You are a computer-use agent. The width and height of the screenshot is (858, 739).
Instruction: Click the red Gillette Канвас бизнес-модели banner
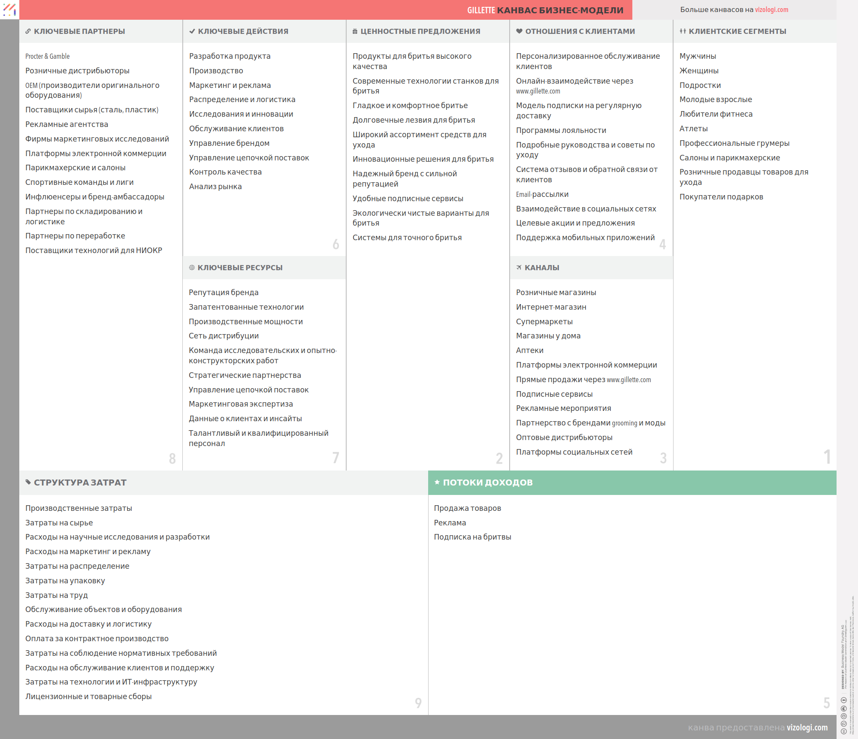point(545,10)
